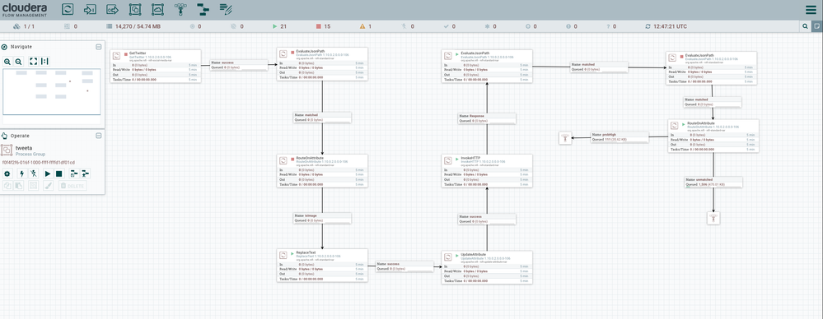Viewport: 823px width, 319px height.
Task: Click the Enable lightning icon in Operate
Action: tap(22, 173)
